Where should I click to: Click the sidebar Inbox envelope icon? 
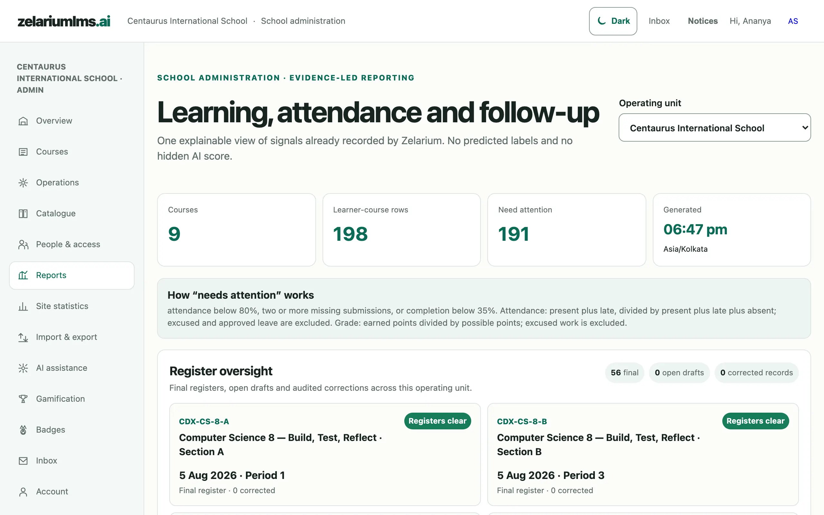point(23,461)
